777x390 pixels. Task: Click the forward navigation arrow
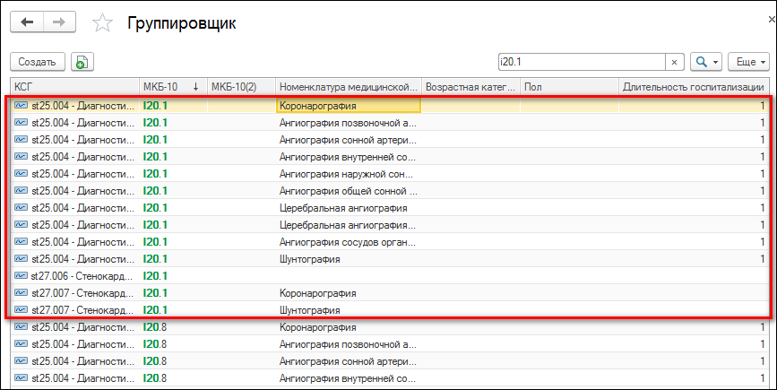pyautogui.click(x=60, y=23)
